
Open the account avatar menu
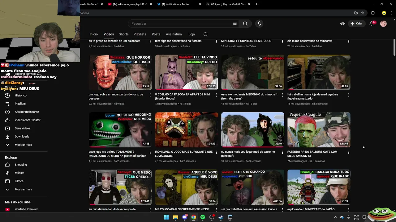coord(383,24)
